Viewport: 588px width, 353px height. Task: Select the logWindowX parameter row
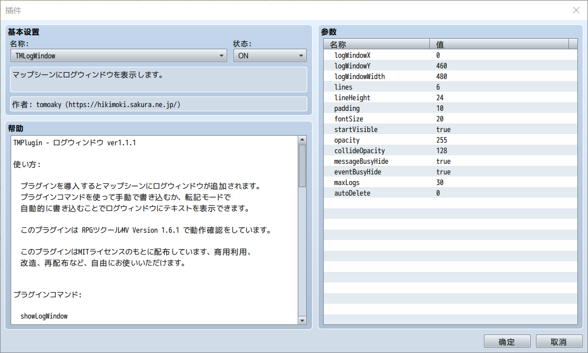(451, 55)
